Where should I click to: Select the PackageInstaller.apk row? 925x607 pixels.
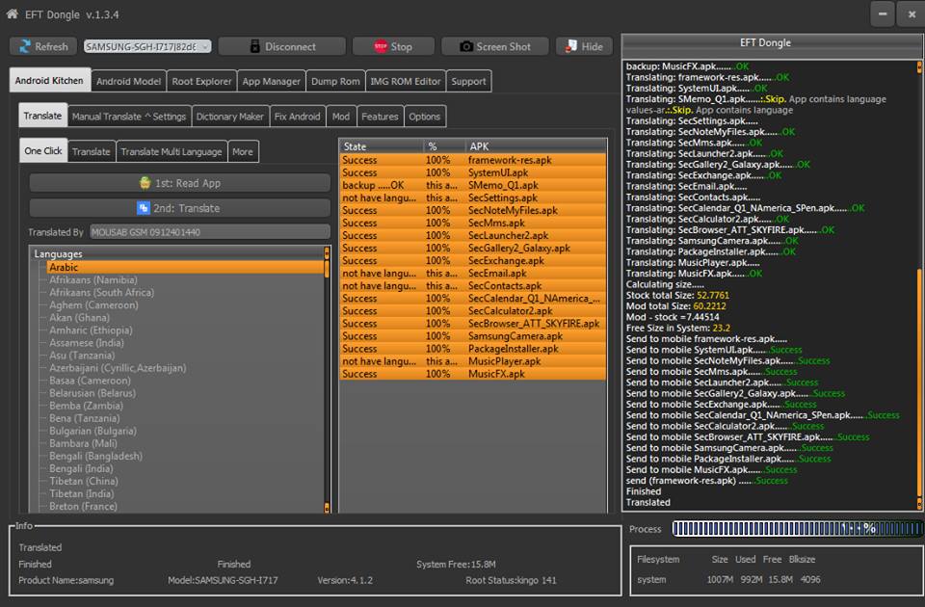[x=473, y=349]
